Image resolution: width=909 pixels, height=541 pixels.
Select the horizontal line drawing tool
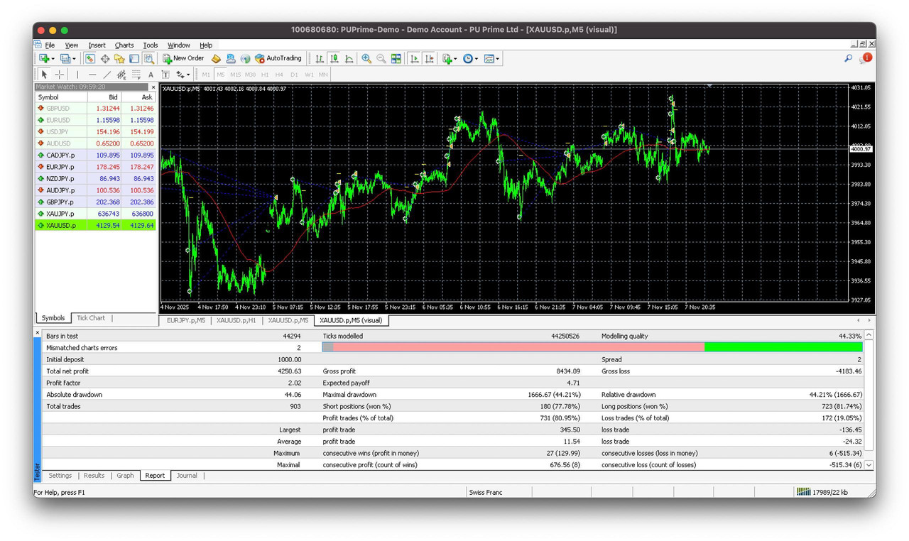pos(91,75)
